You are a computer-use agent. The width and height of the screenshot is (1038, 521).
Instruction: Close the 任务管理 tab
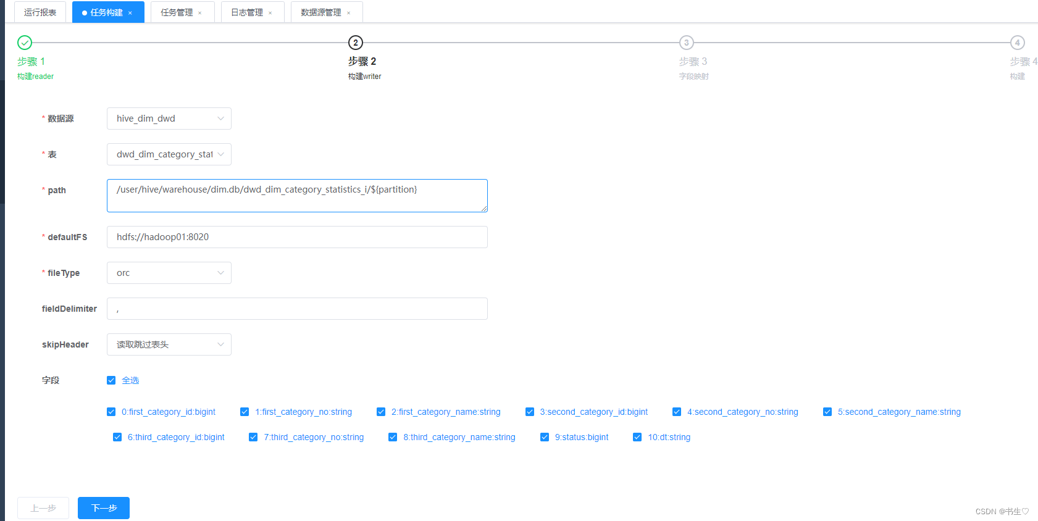click(200, 13)
